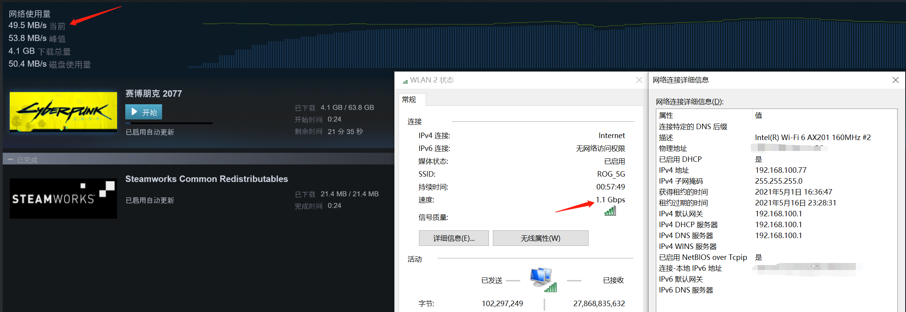Viewport: 906px width, 312px height.
Task: Click the 赛博朋克 2077 title text
Action: pos(154,94)
